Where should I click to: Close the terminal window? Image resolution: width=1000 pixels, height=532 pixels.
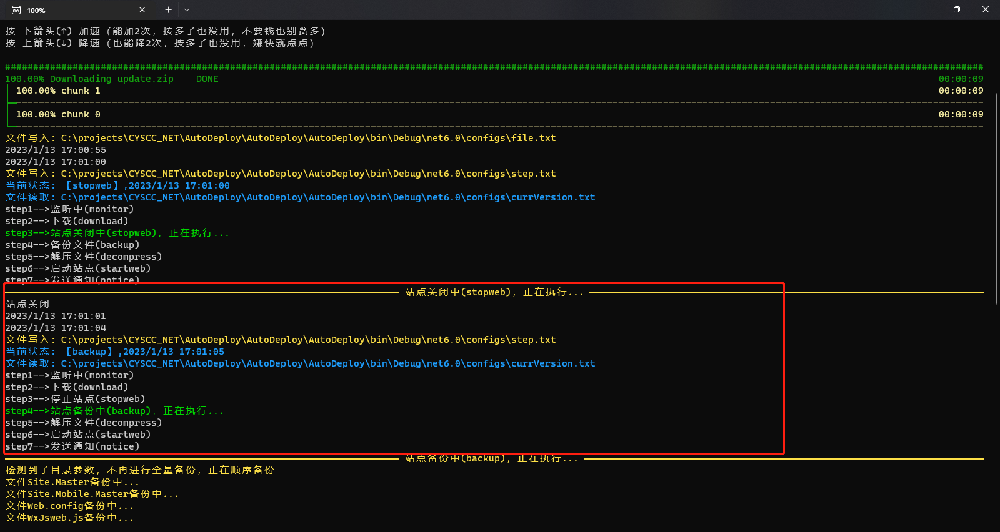tap(986, 9)
